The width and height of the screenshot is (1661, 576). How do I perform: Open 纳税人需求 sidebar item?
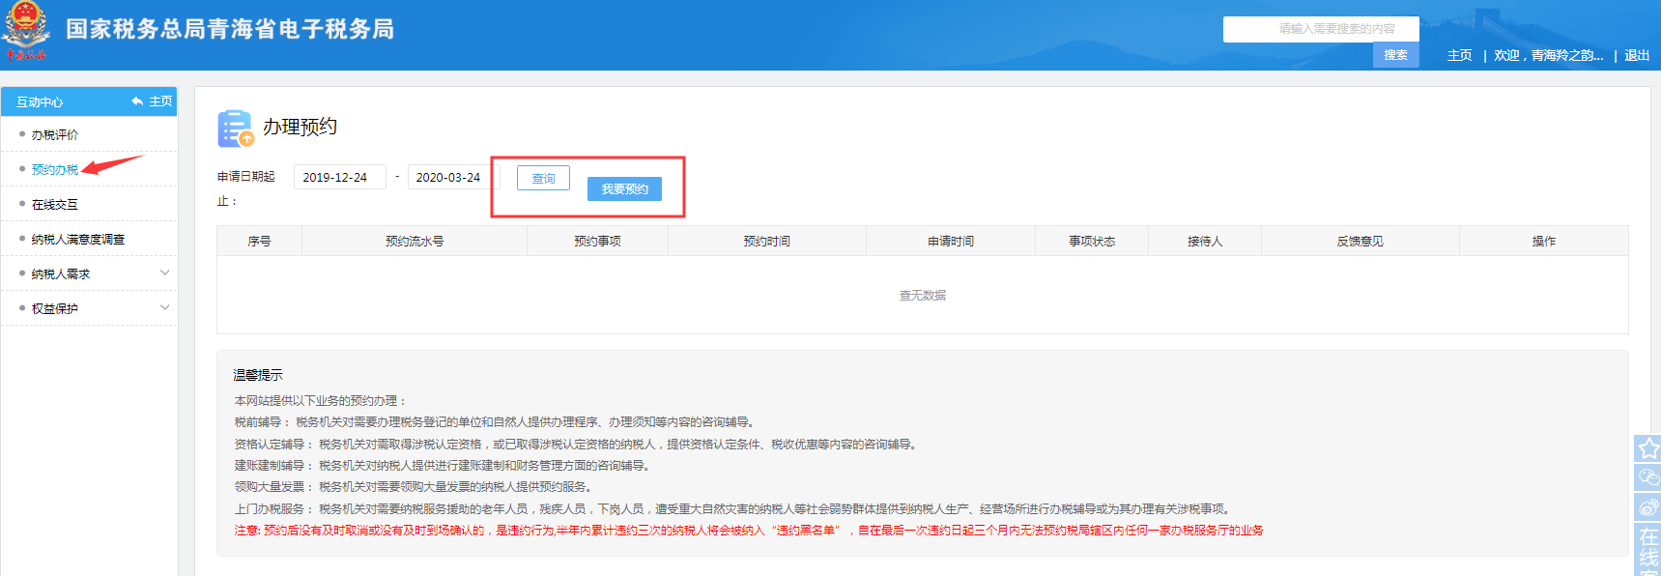(61, 274)
